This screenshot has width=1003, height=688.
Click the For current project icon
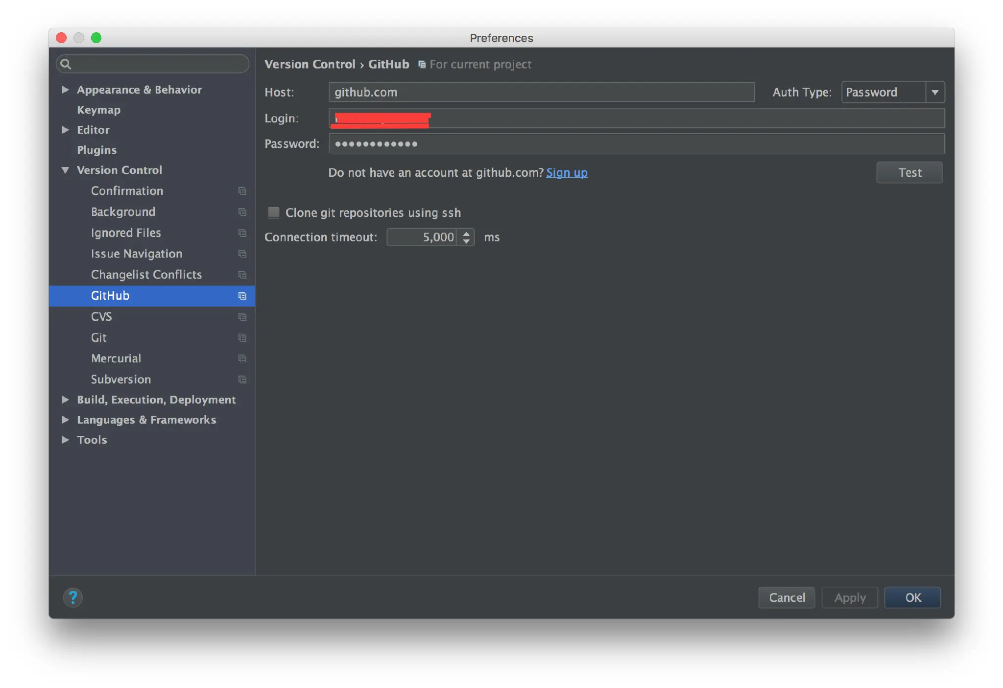(x=422, y=65)
